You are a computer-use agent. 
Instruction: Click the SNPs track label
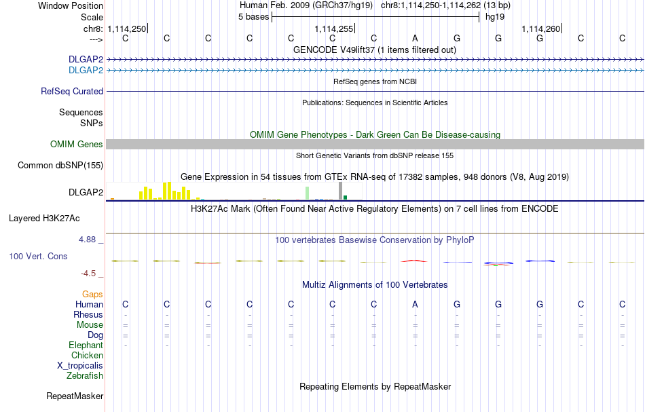[x=92, y=123]
